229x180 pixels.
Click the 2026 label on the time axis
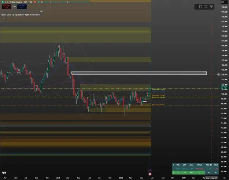(x=121, y=178)
